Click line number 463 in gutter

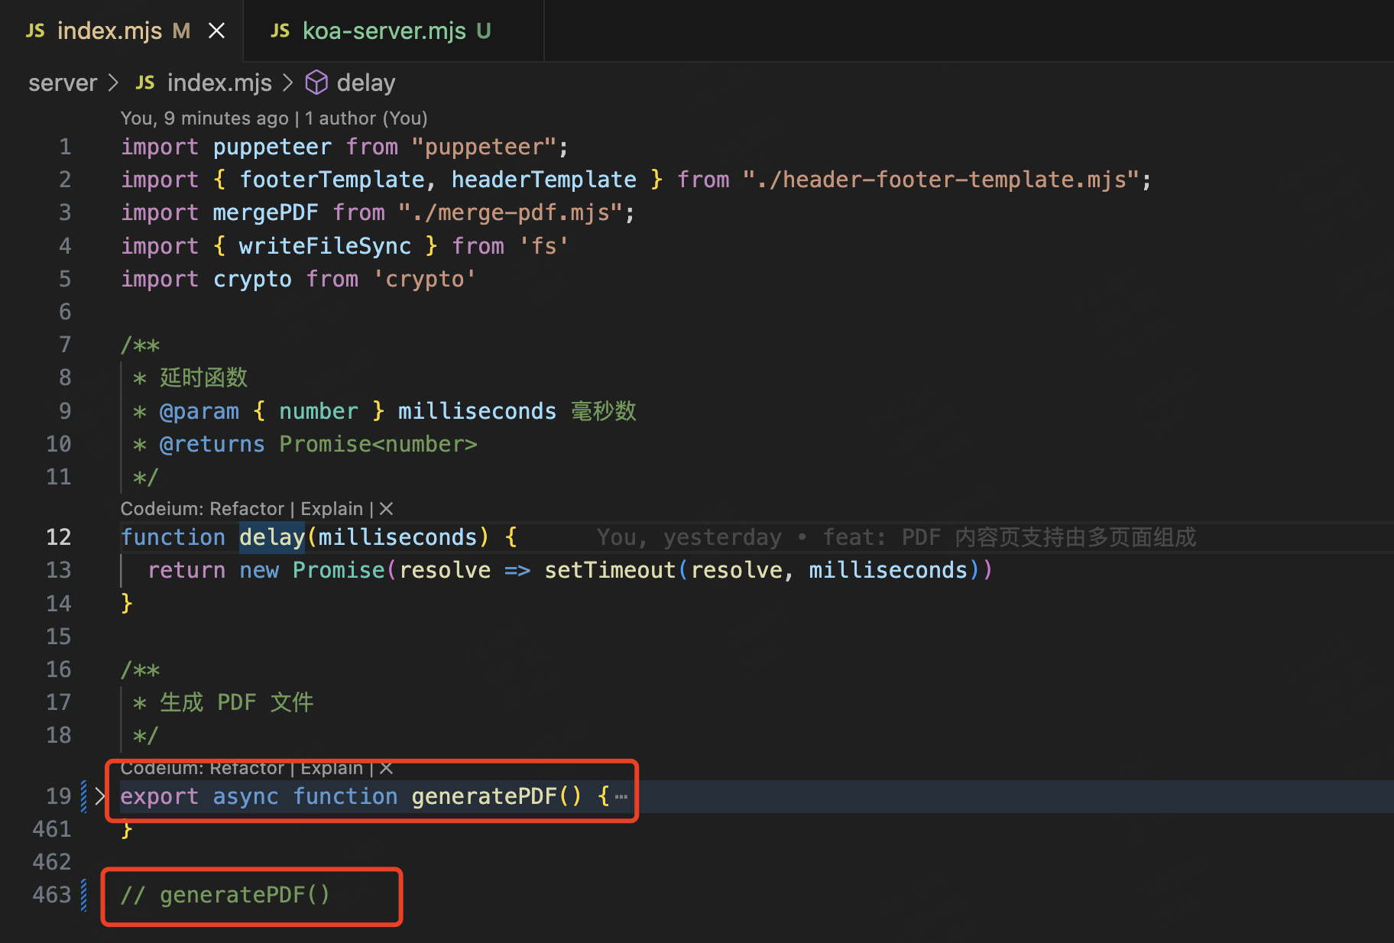(x=51, y=895)
